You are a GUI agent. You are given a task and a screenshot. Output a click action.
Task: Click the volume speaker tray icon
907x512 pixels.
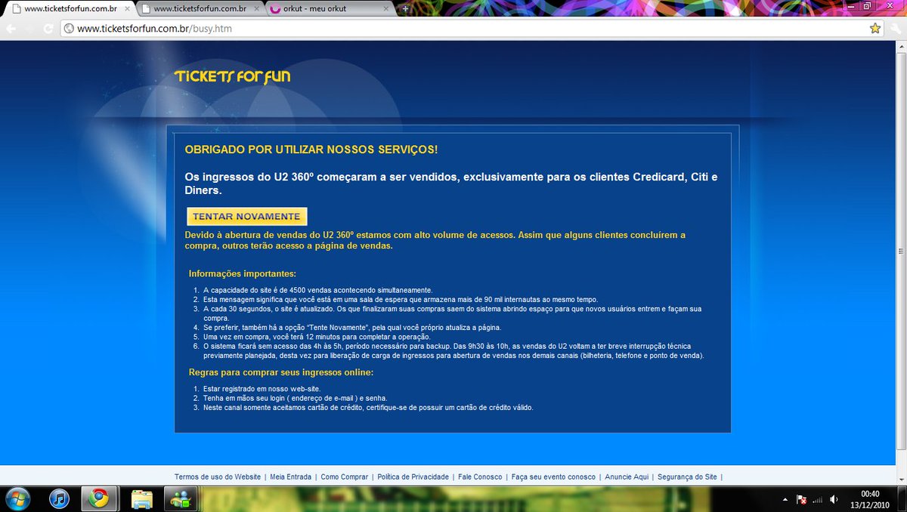tap(834, 499)
